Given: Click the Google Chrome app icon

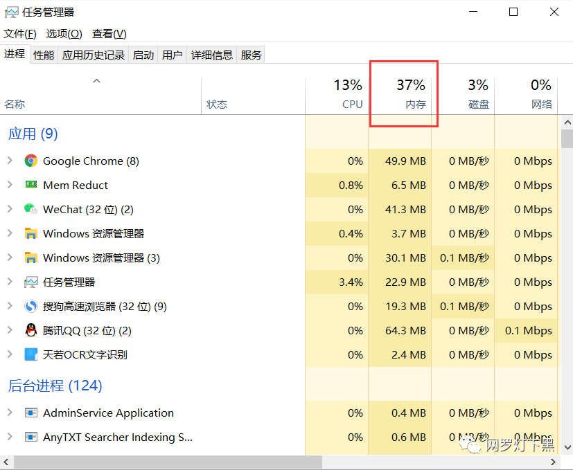Looking at the screenshot, I should click(x=31, y=161).
